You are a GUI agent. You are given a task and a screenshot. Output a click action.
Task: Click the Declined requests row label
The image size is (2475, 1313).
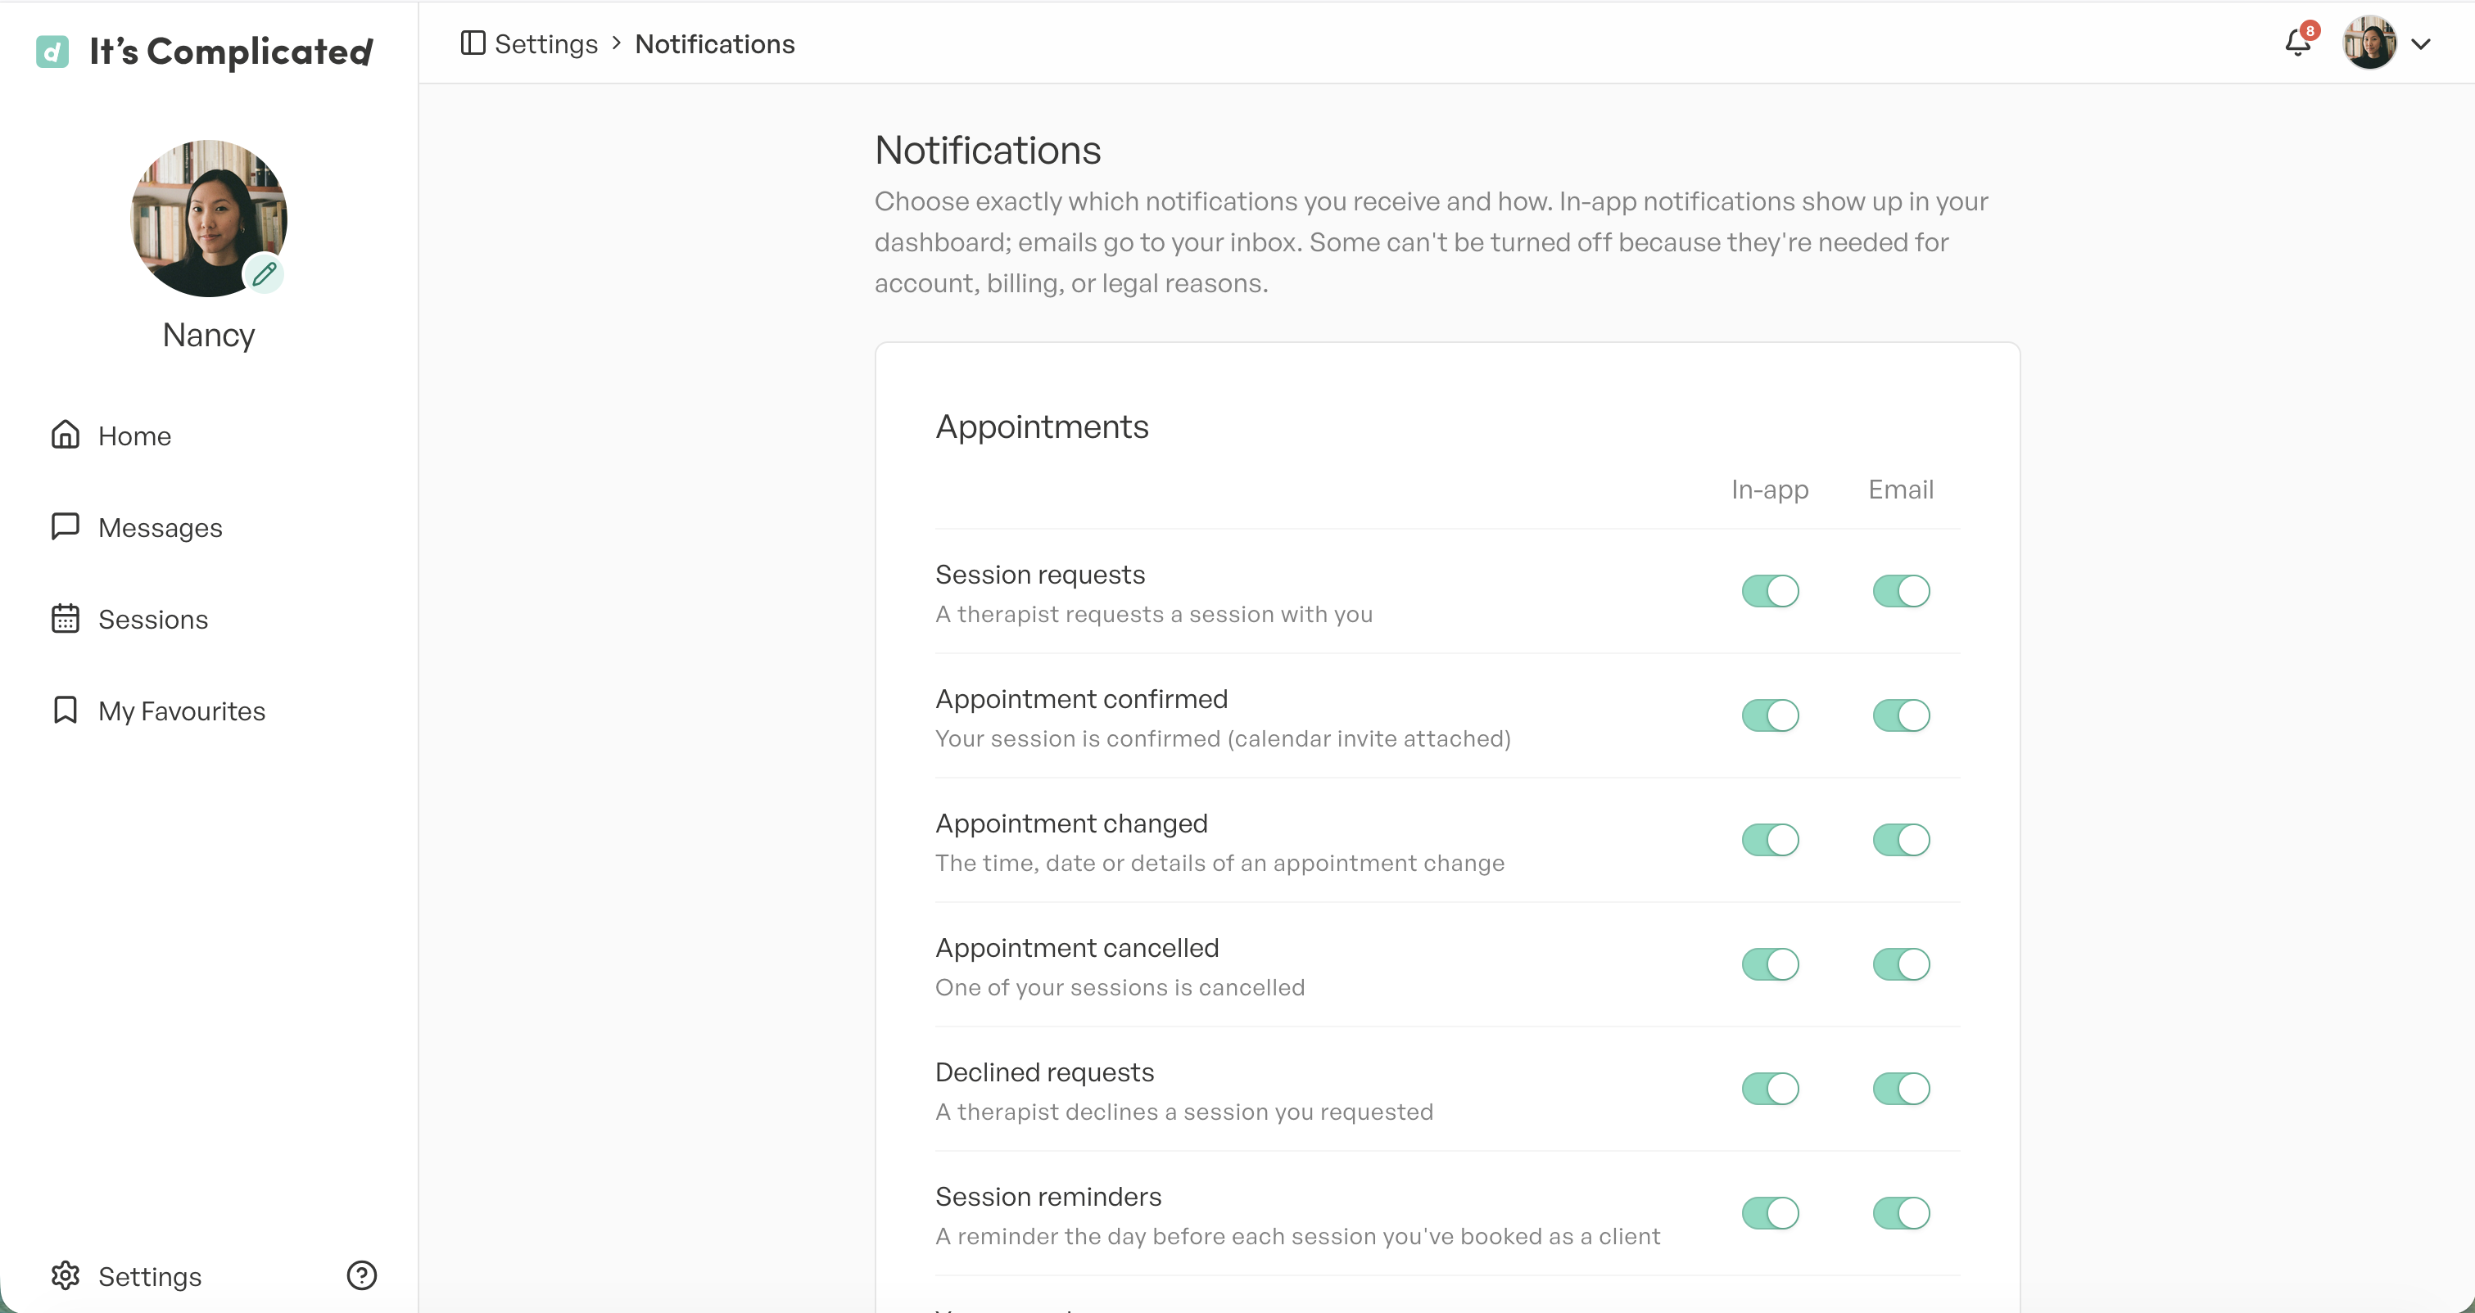tap(1044, 1073)
